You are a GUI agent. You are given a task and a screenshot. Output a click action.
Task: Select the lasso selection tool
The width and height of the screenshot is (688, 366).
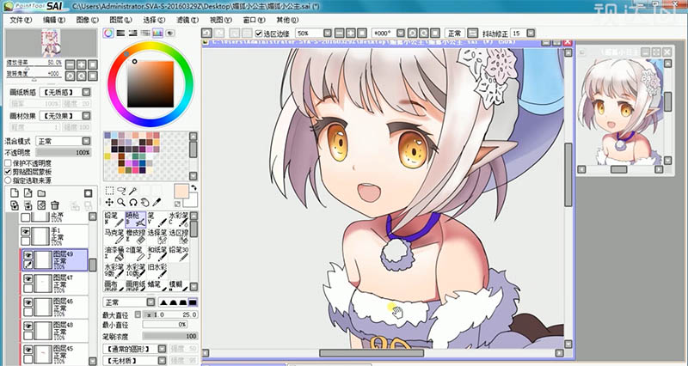tap(121, 191)
